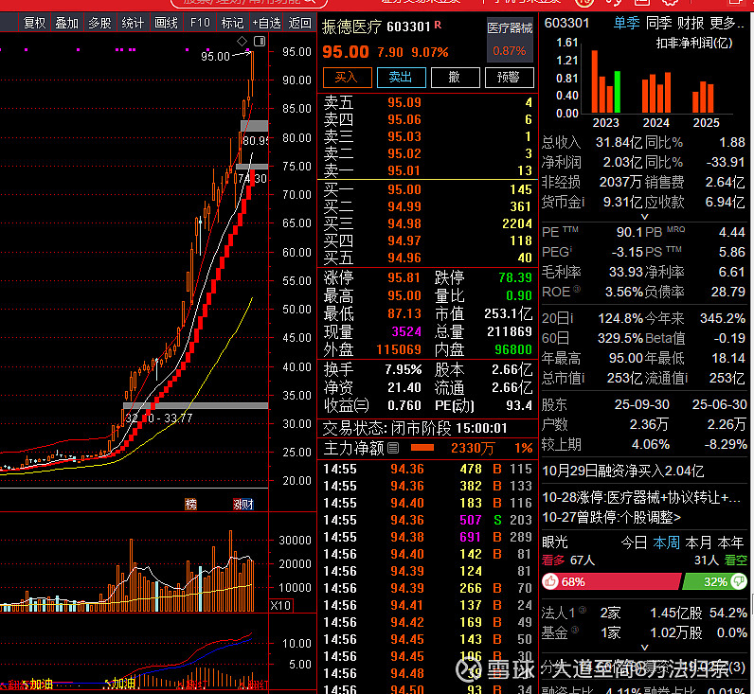Click the info icon next to ROE
Viewport: 754px width, 694px height.
577,289
